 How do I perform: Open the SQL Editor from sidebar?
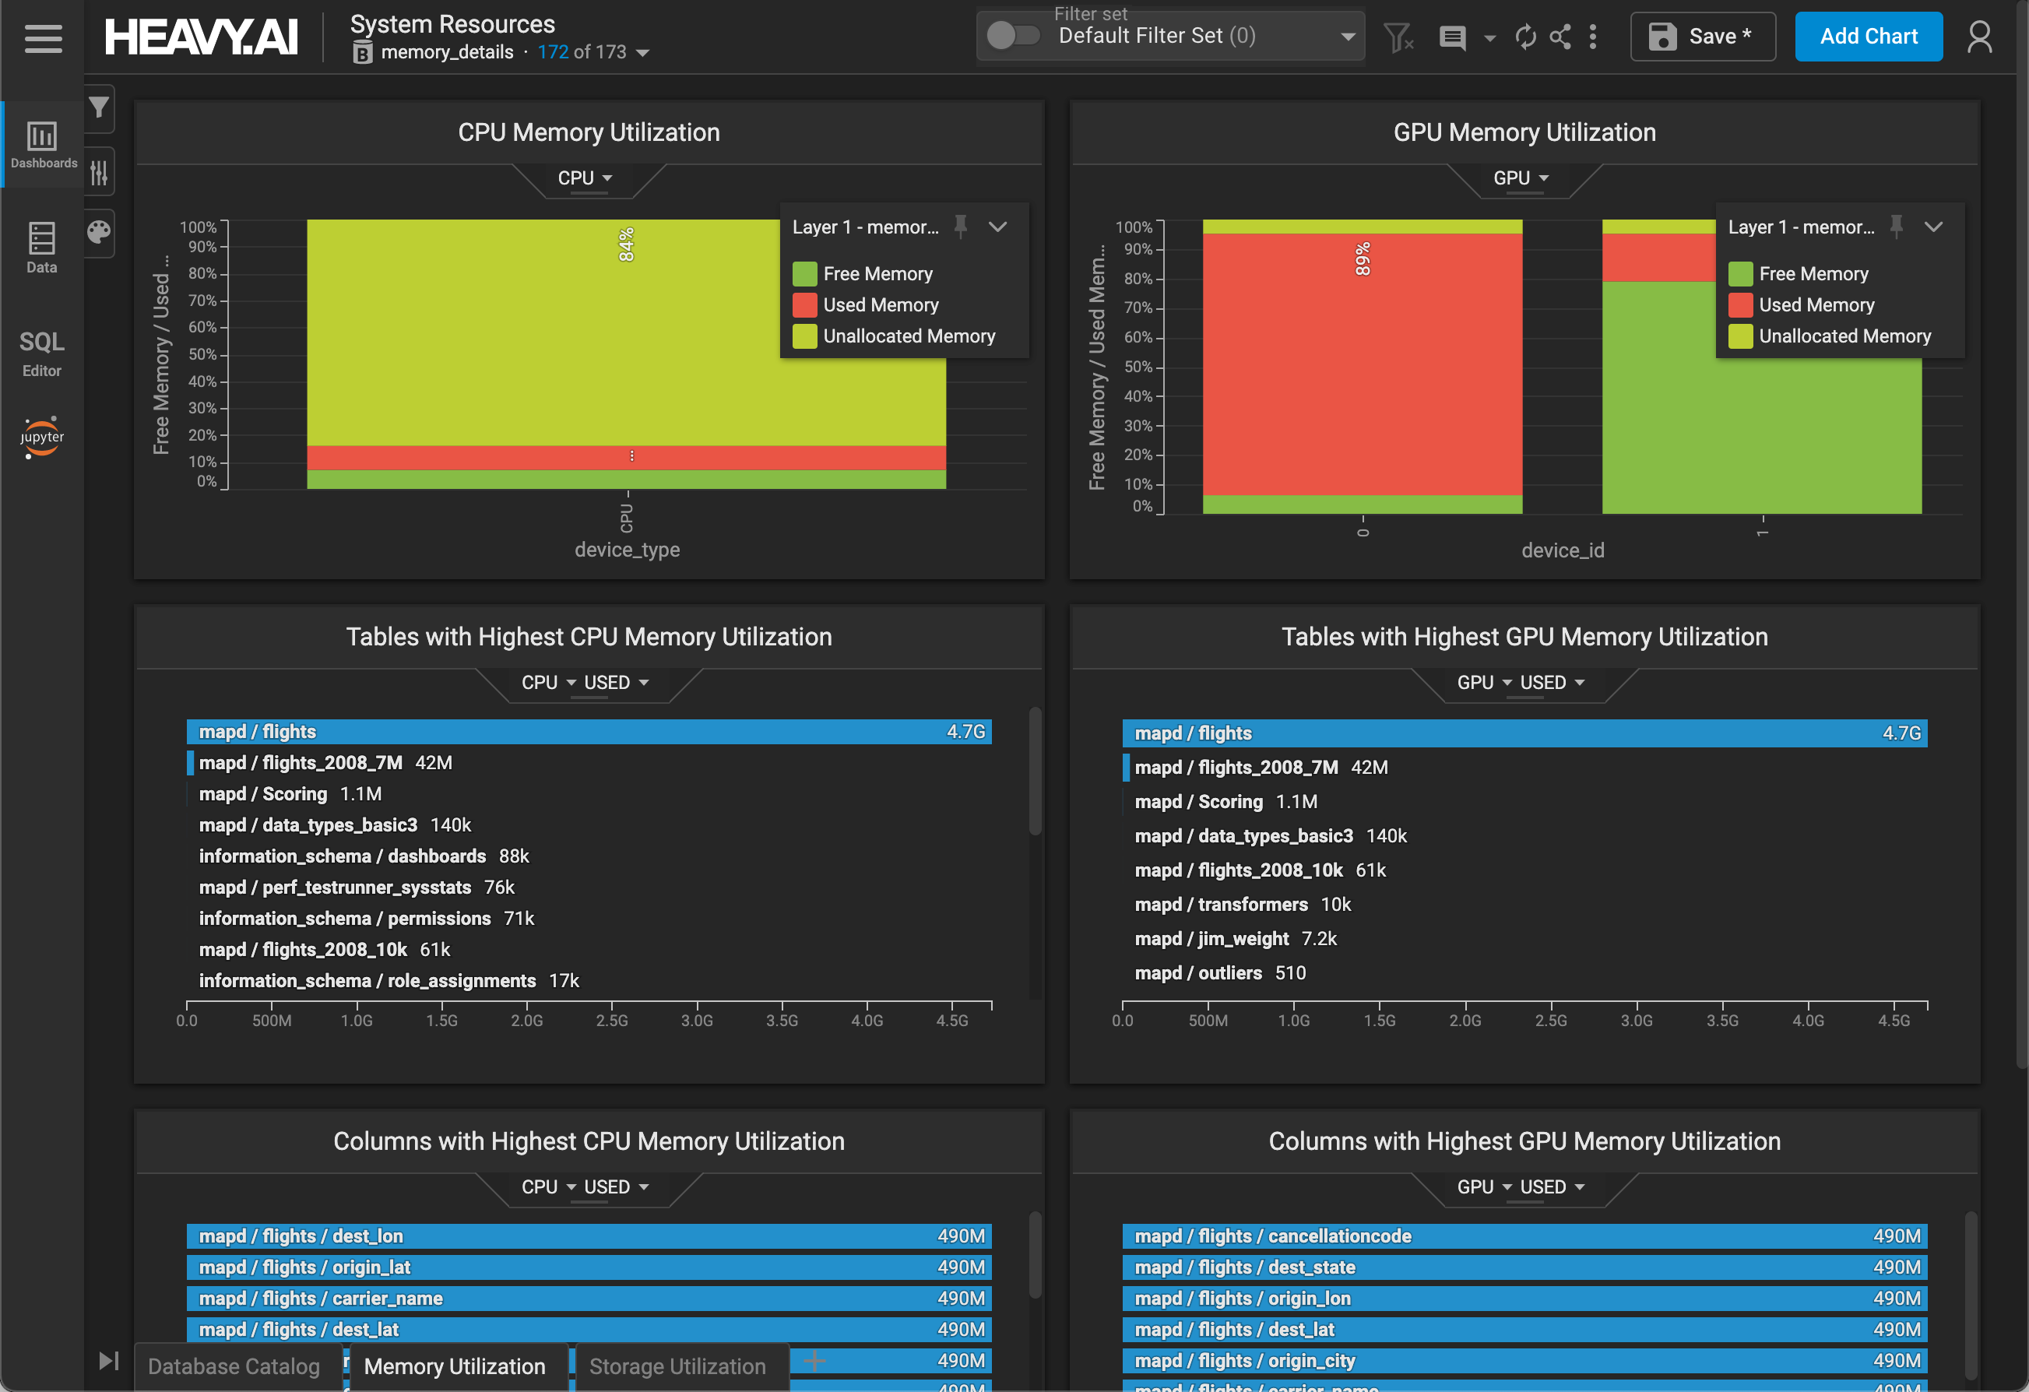coord(42,353)
